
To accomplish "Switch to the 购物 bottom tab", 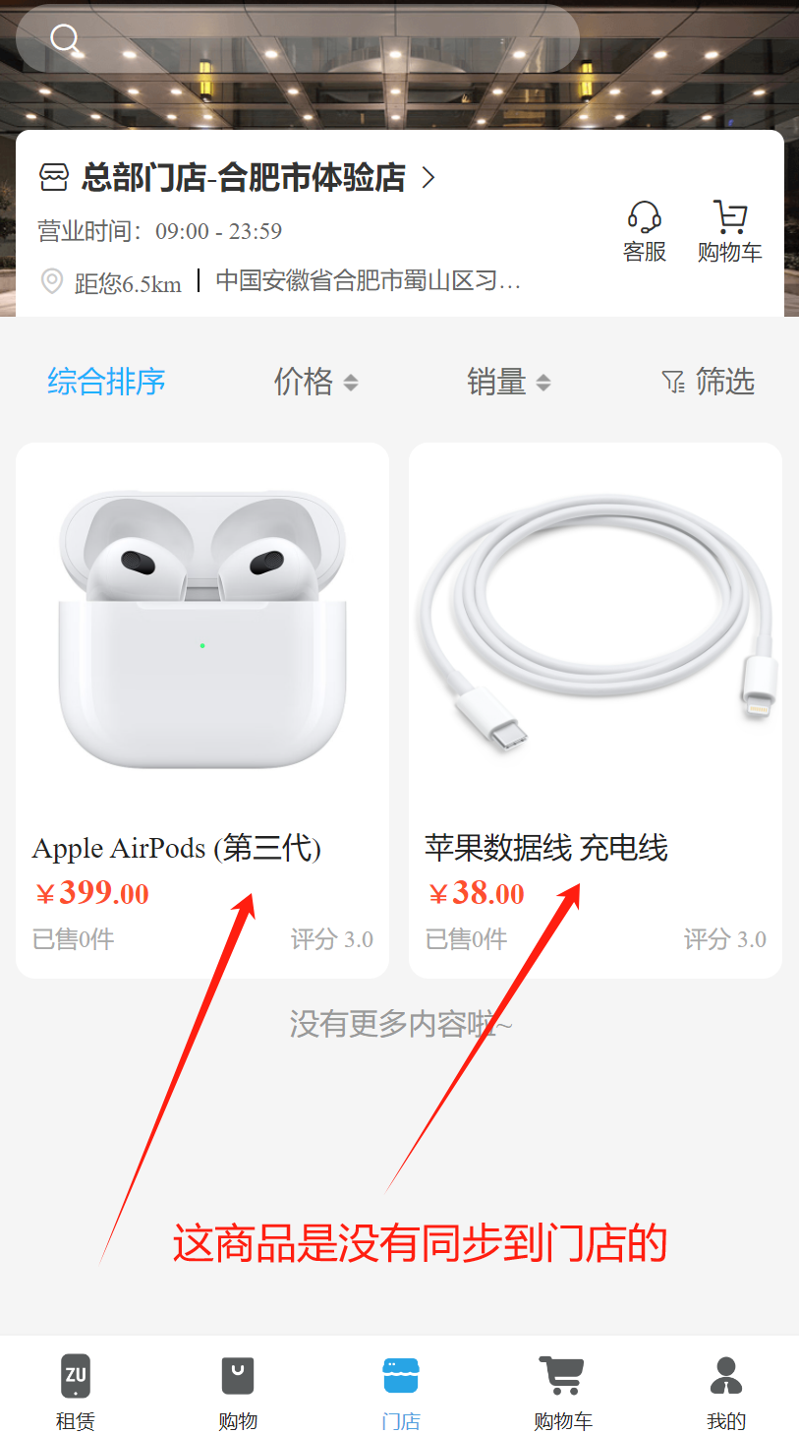I will (x=238, y=1392).
